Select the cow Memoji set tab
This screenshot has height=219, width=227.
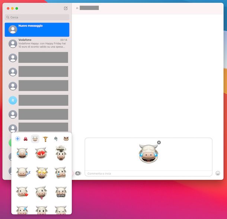pyautogui.click(x=35, y=139)
